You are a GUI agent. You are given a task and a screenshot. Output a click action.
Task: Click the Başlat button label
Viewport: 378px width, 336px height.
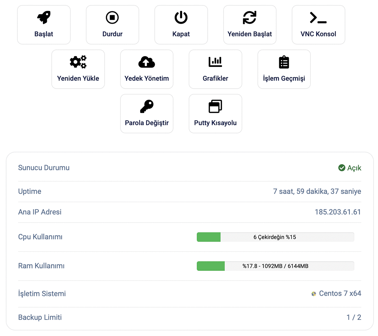tap(44, 34)
